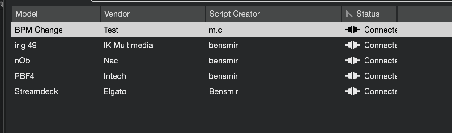Screen dimensions: 452x133
Task: Click the m.c script creator cell
Action: coord(215,30)
